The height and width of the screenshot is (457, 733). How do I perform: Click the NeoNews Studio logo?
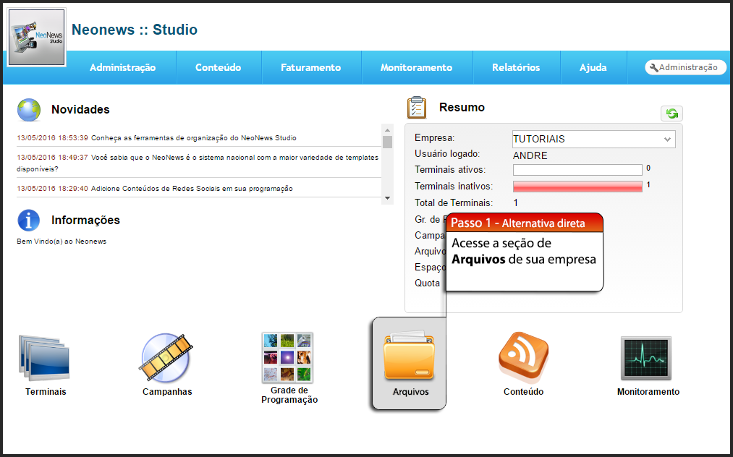[x=37, y=38]
